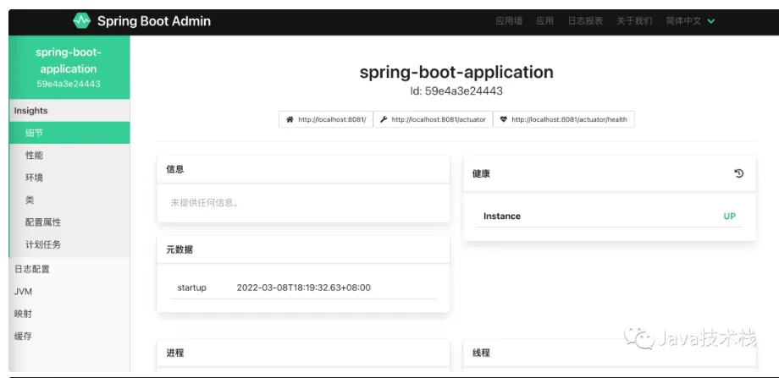Open the 关于我们 nav menu item
The width and height of the screenshot is (779, 378).
tap(634, 21)
